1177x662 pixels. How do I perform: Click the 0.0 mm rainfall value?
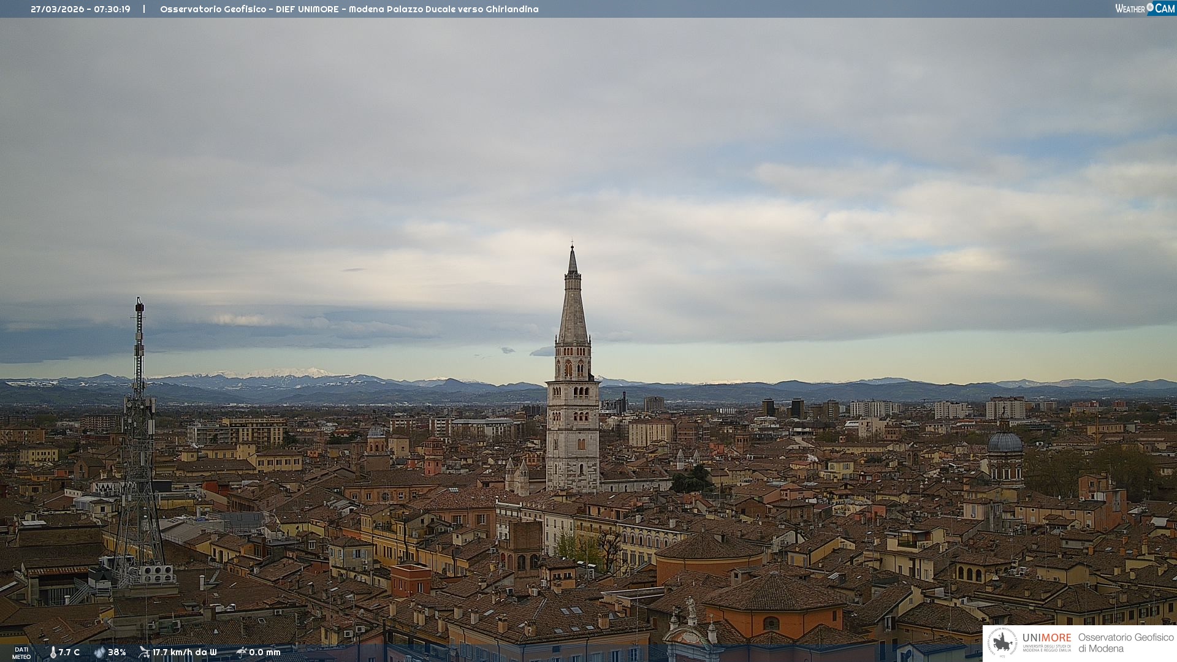tap(265, 652)
